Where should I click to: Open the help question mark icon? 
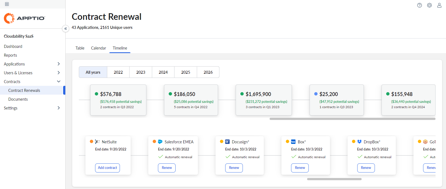coord(420,5)
